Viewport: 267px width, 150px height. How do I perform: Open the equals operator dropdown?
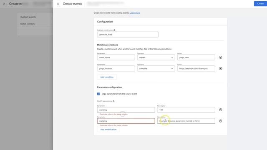(x=156, y=57)
